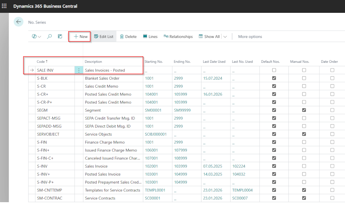The height and width of the screenshot is (207, 345).
Task: Click New to add a number series
Action: click(x=80, y=37)
